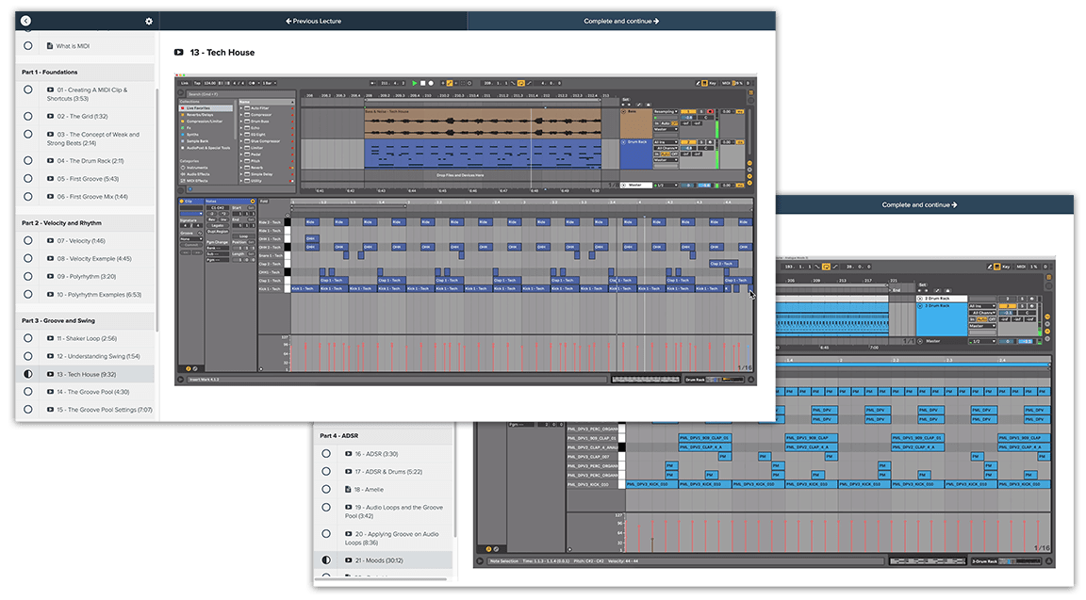Expand the Compressor device entry
The width and height of the screenshot is (1086, 600).
[241, 115]
